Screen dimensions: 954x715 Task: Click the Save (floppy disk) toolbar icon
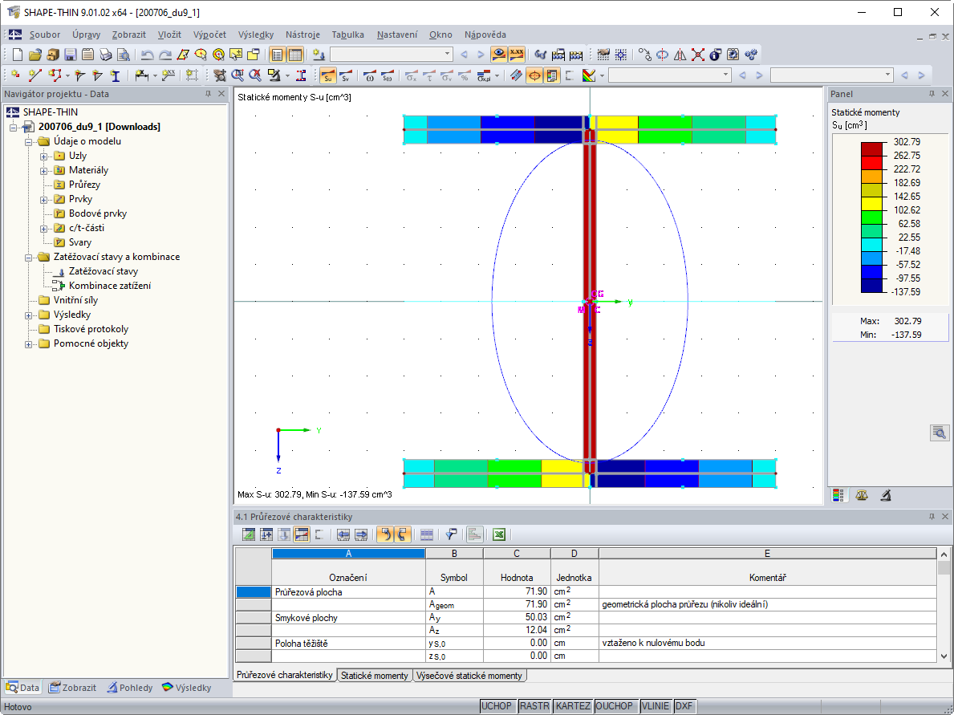pyautogui.click(x=71, y=55)
